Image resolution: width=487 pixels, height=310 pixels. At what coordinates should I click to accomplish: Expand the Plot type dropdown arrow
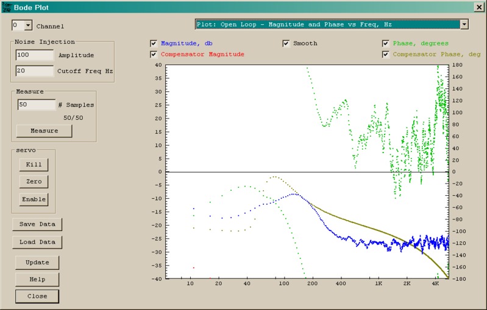(464, 24)
